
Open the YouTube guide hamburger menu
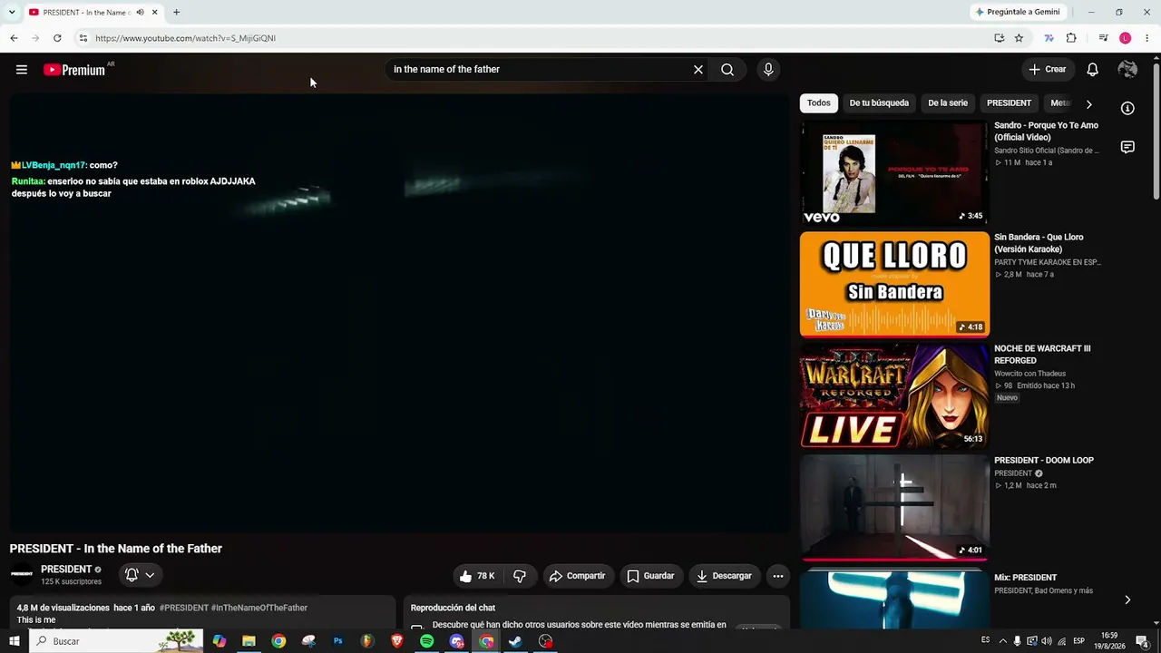tap(22, 70)
